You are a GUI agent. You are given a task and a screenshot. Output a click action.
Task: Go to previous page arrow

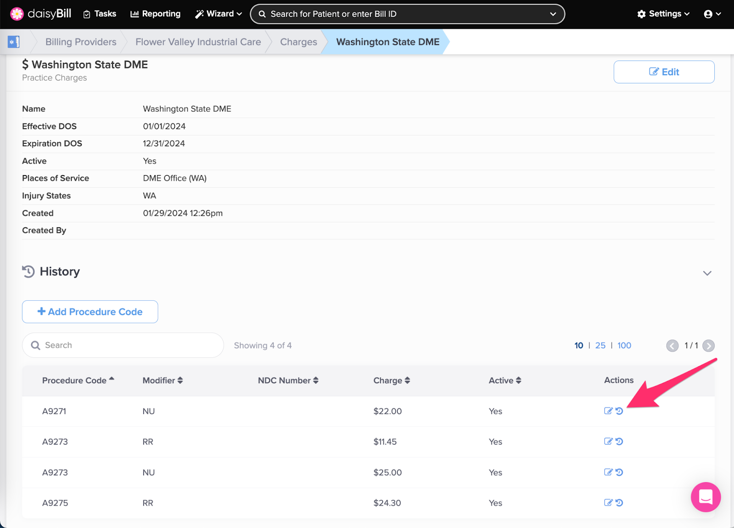pos(672,346)
